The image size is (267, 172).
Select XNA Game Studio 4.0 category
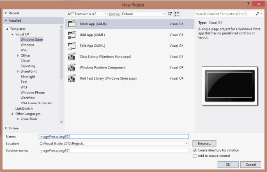36,103
